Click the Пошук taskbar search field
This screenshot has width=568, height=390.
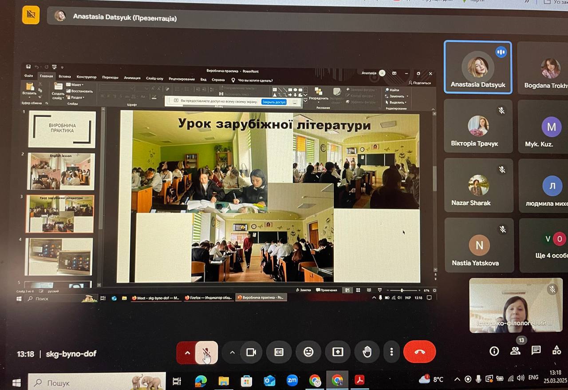97,382
